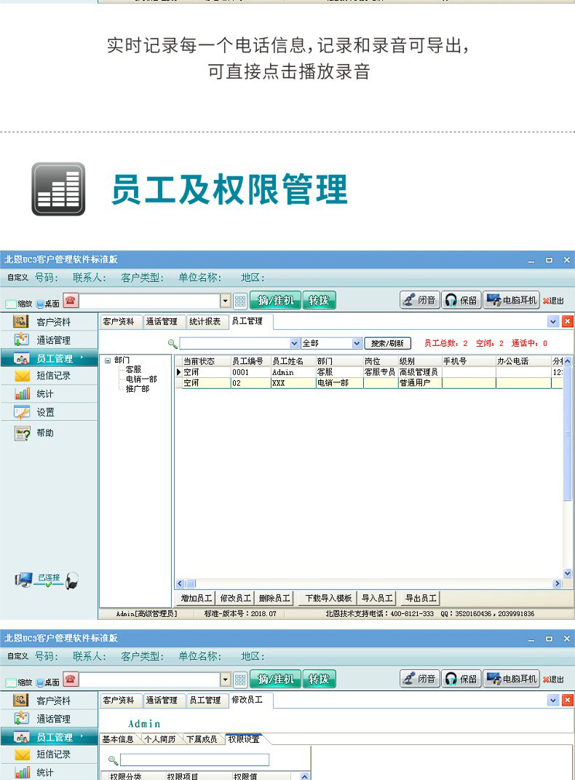The width and height of the screenshot is (575, 780).
Task: Click the horizontal scrollbar thumb of employee table
Action: pos(191,584)
